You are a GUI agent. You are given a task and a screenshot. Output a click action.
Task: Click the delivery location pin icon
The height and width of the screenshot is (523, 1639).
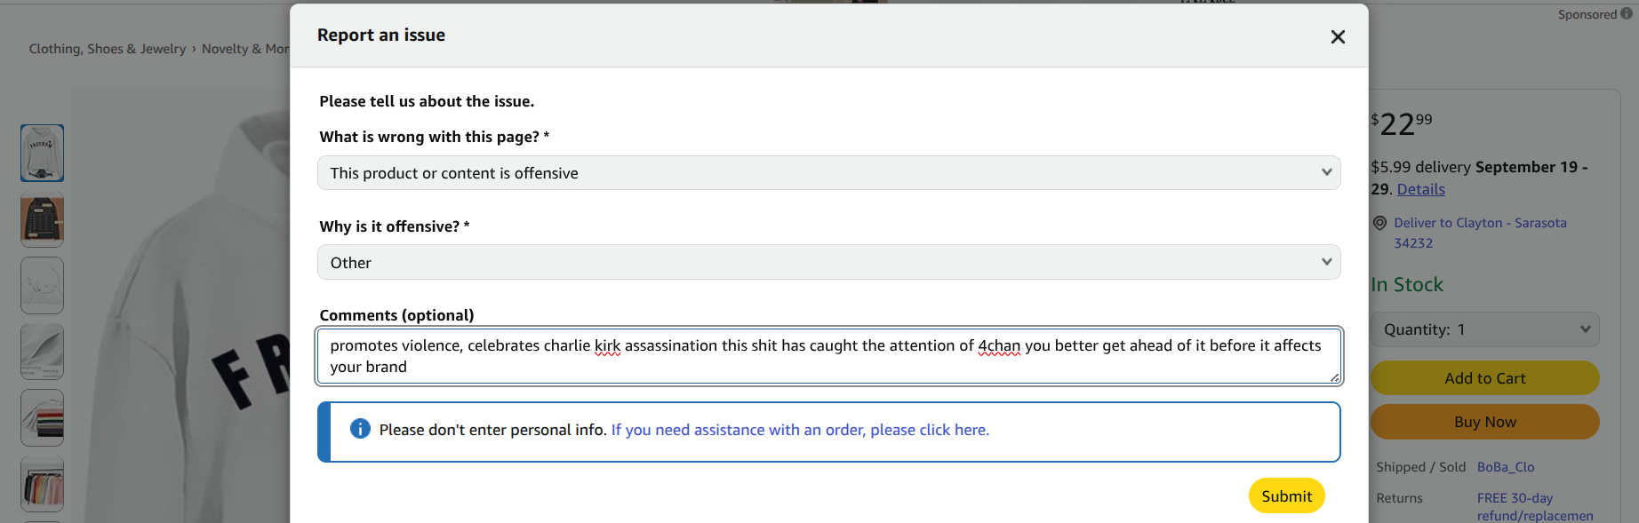(1379, 223)
